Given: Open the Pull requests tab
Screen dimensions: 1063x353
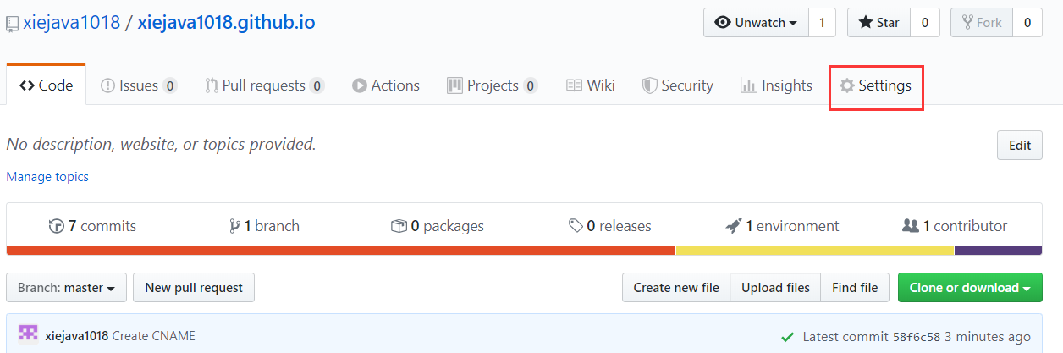Looking at the screenshot, I should [264, 85].
